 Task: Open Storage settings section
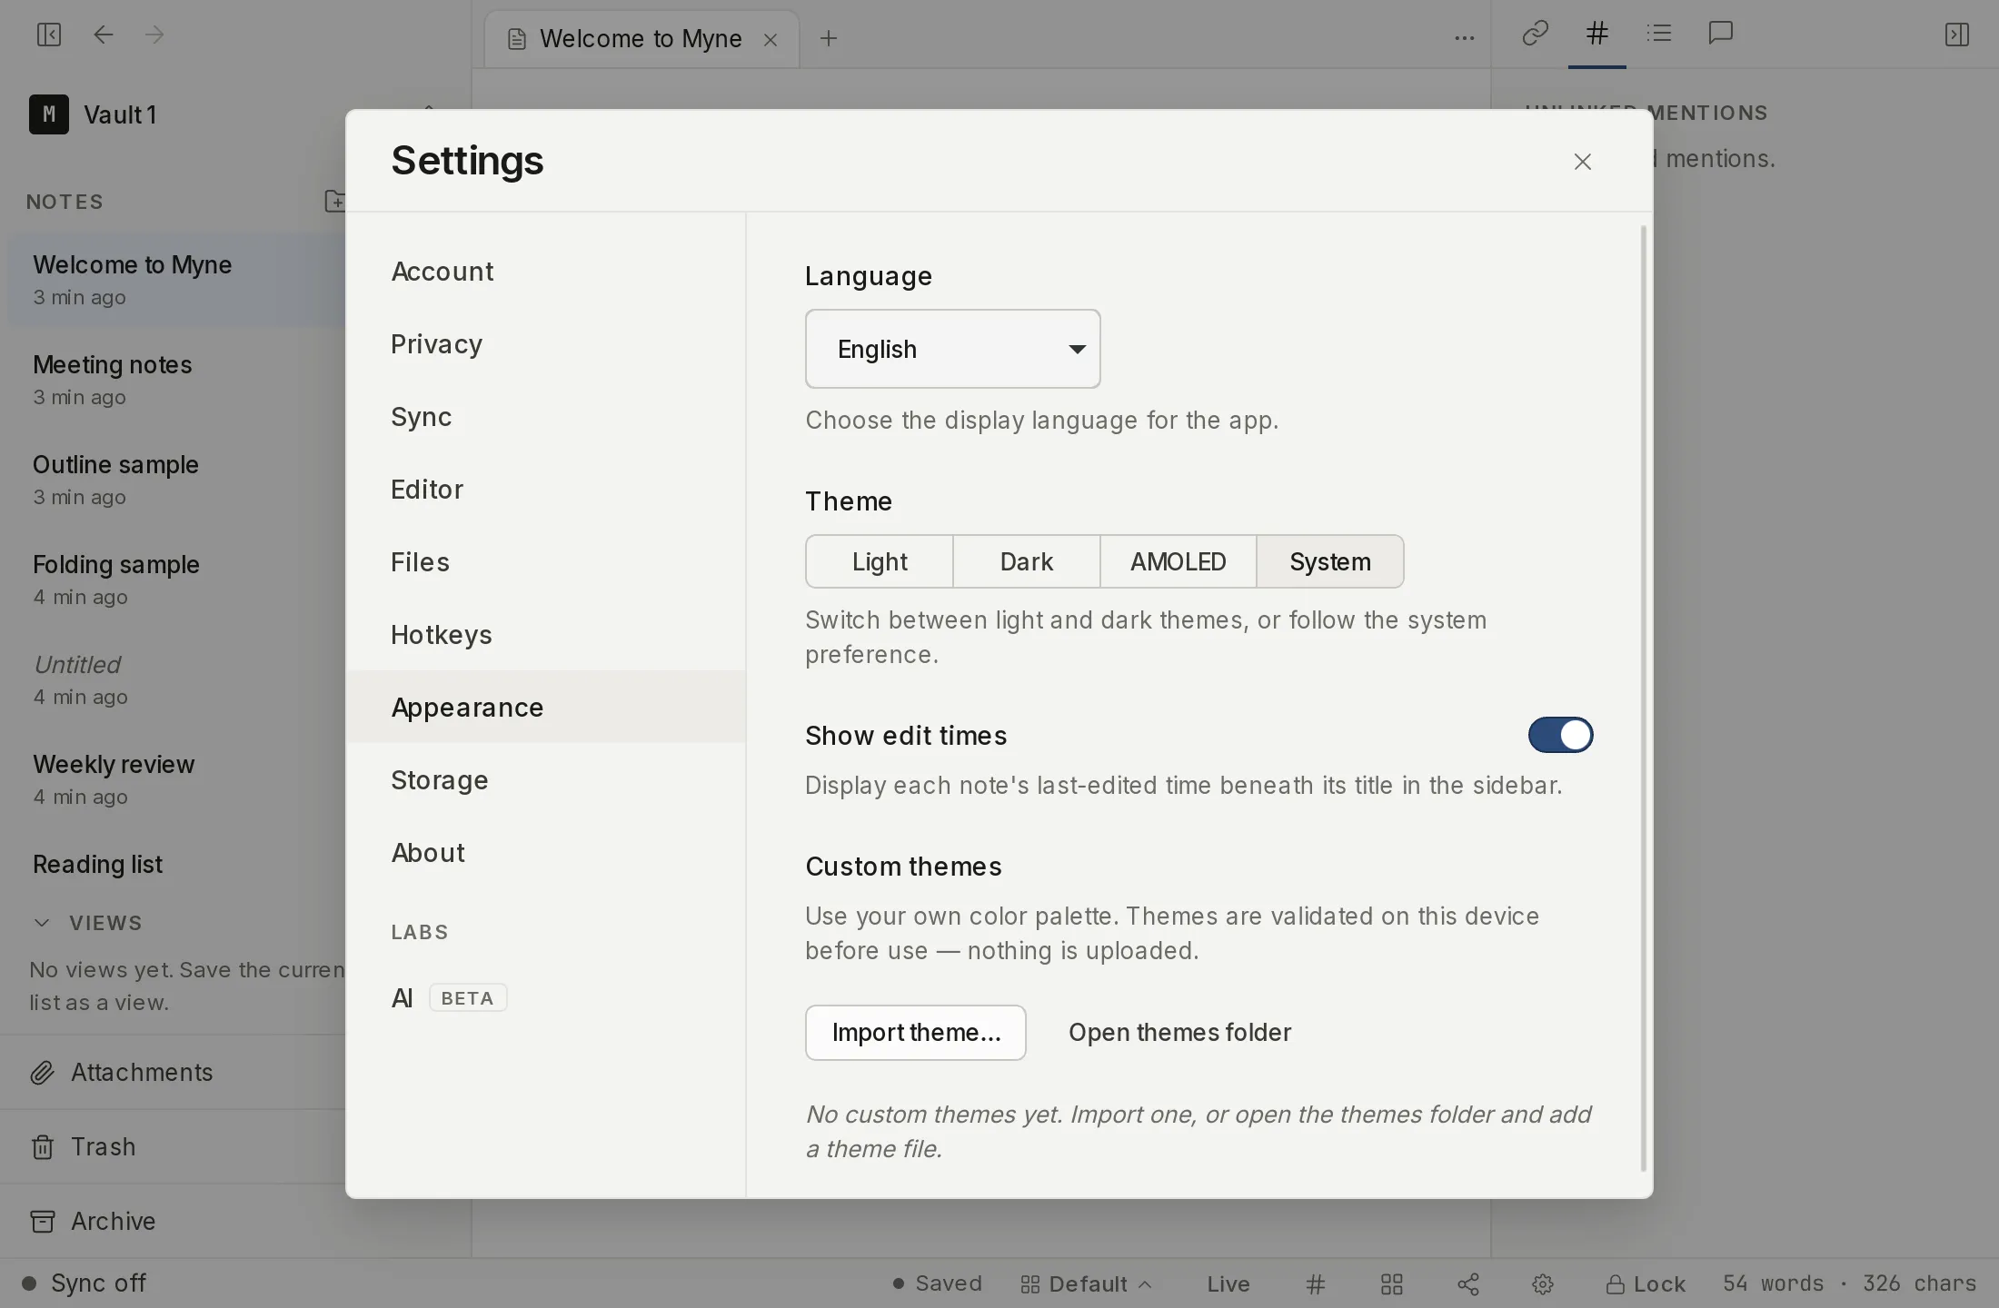(x=545, y=779)
